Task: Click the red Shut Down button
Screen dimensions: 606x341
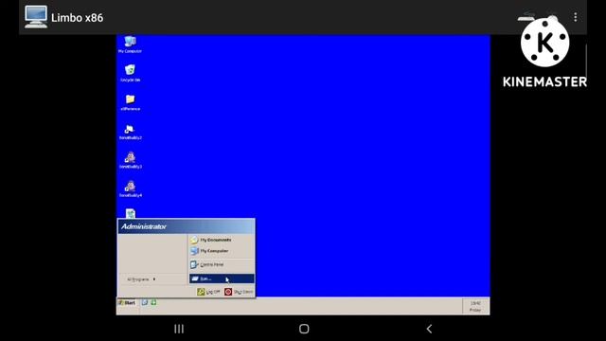Action: click(239, 292)
